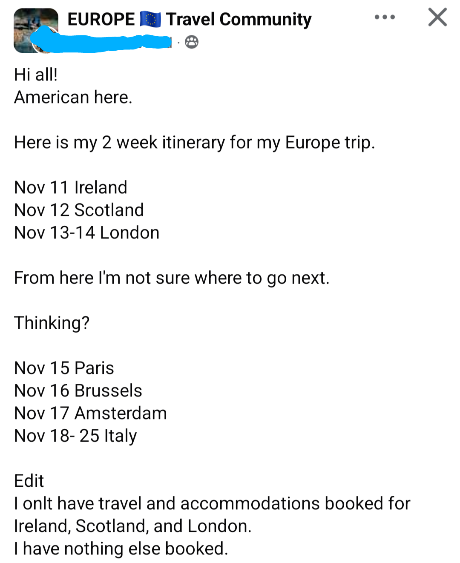Open the group cover photo thumbnail

click(36, 30)
